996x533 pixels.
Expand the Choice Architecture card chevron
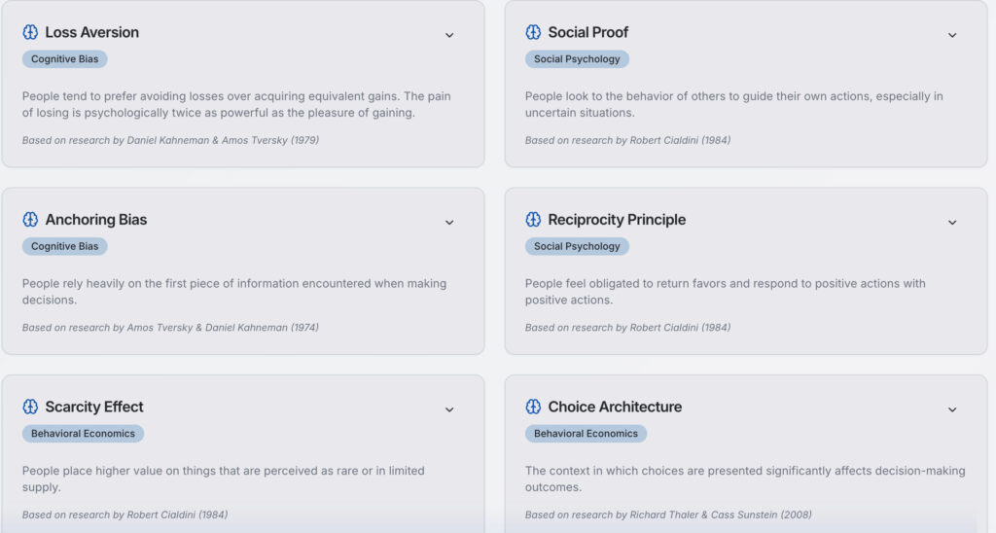point(952,409)
